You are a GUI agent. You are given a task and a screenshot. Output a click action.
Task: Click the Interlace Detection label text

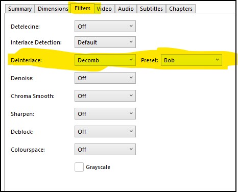click(x=36, y=42)
